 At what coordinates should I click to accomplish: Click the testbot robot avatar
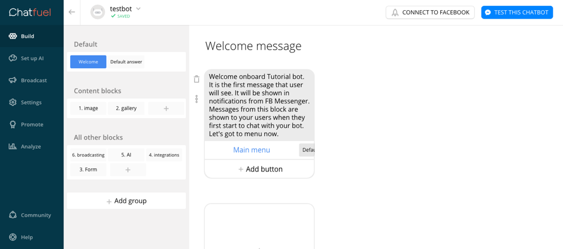coord(97,12)
